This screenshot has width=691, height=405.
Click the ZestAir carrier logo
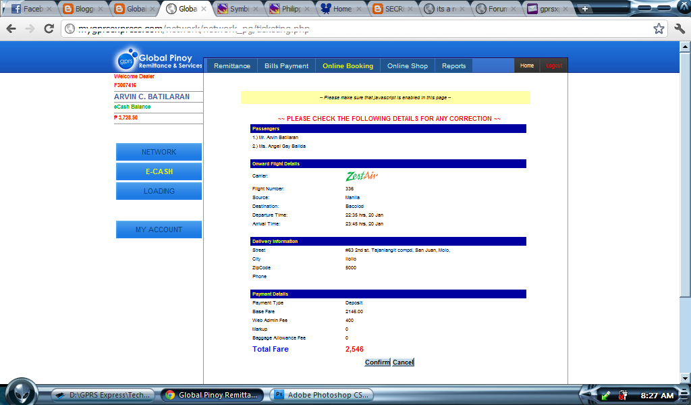[362, 176]
